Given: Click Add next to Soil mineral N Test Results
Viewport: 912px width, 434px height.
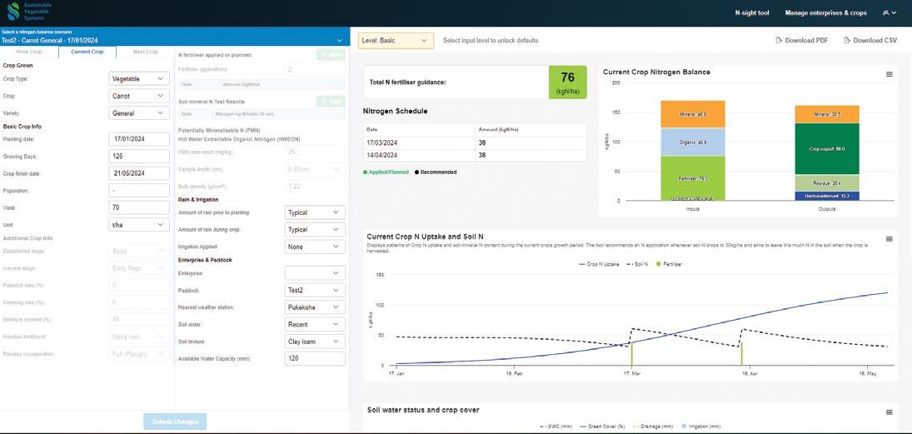Looking at the screenshot, I should click(x=331, y=102).
